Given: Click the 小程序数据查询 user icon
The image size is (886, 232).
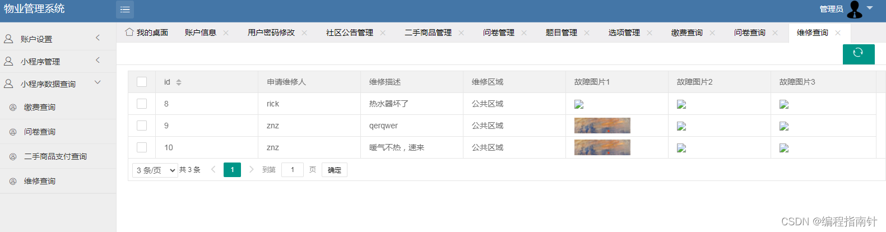Looking at the screenshot, I should point(8,83).
